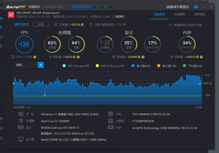Click the green 导出 export button
Screen dimensions: 219x153
(x=106, y=7)
